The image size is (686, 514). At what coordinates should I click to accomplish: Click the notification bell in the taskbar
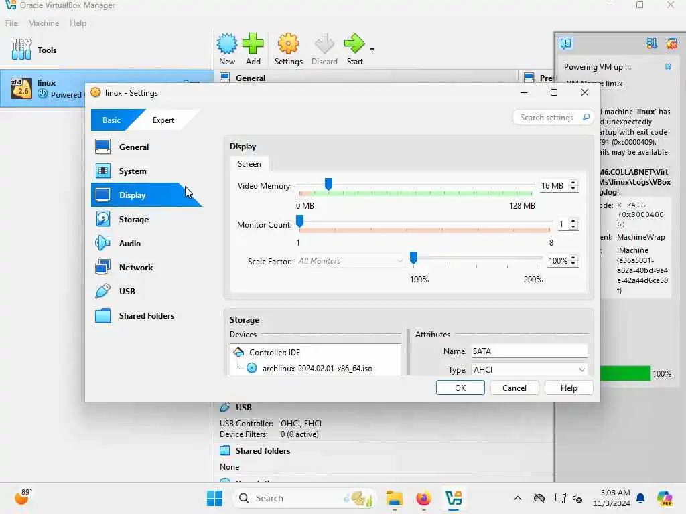coord(640,498)
